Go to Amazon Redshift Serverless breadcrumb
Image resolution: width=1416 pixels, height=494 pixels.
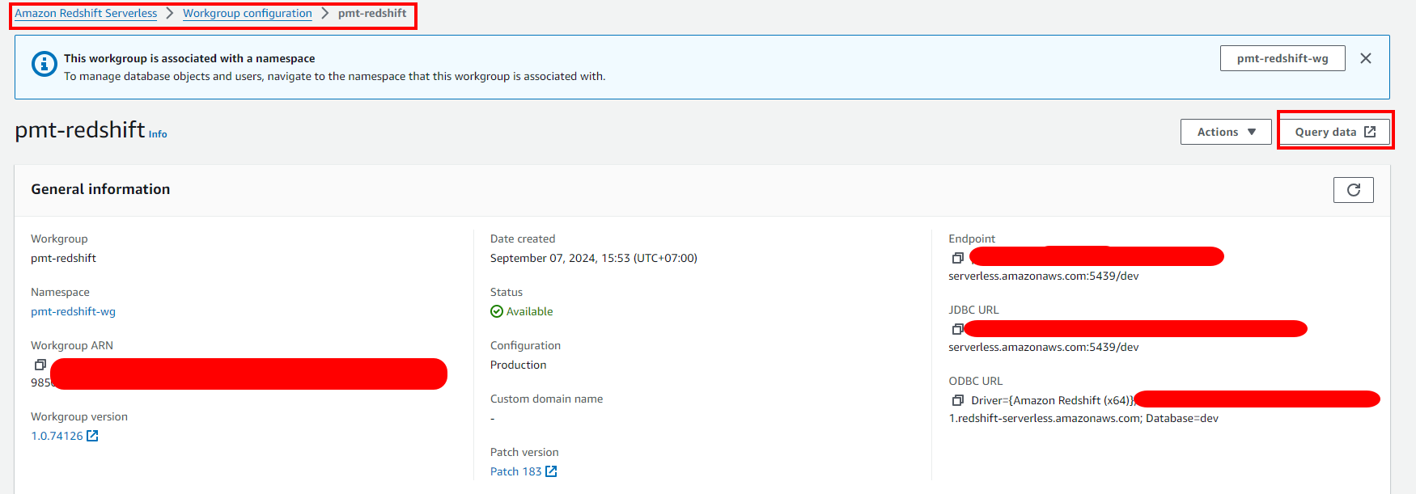tap(86, 13)
